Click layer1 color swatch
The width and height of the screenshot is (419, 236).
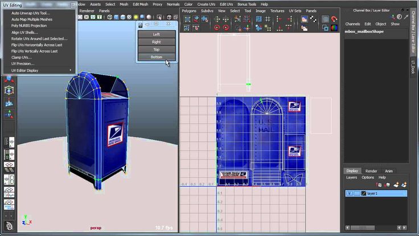click(364, 193)
